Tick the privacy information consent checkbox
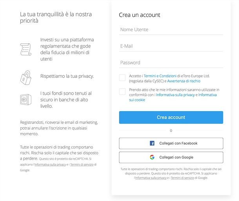 tap(122, 92)
